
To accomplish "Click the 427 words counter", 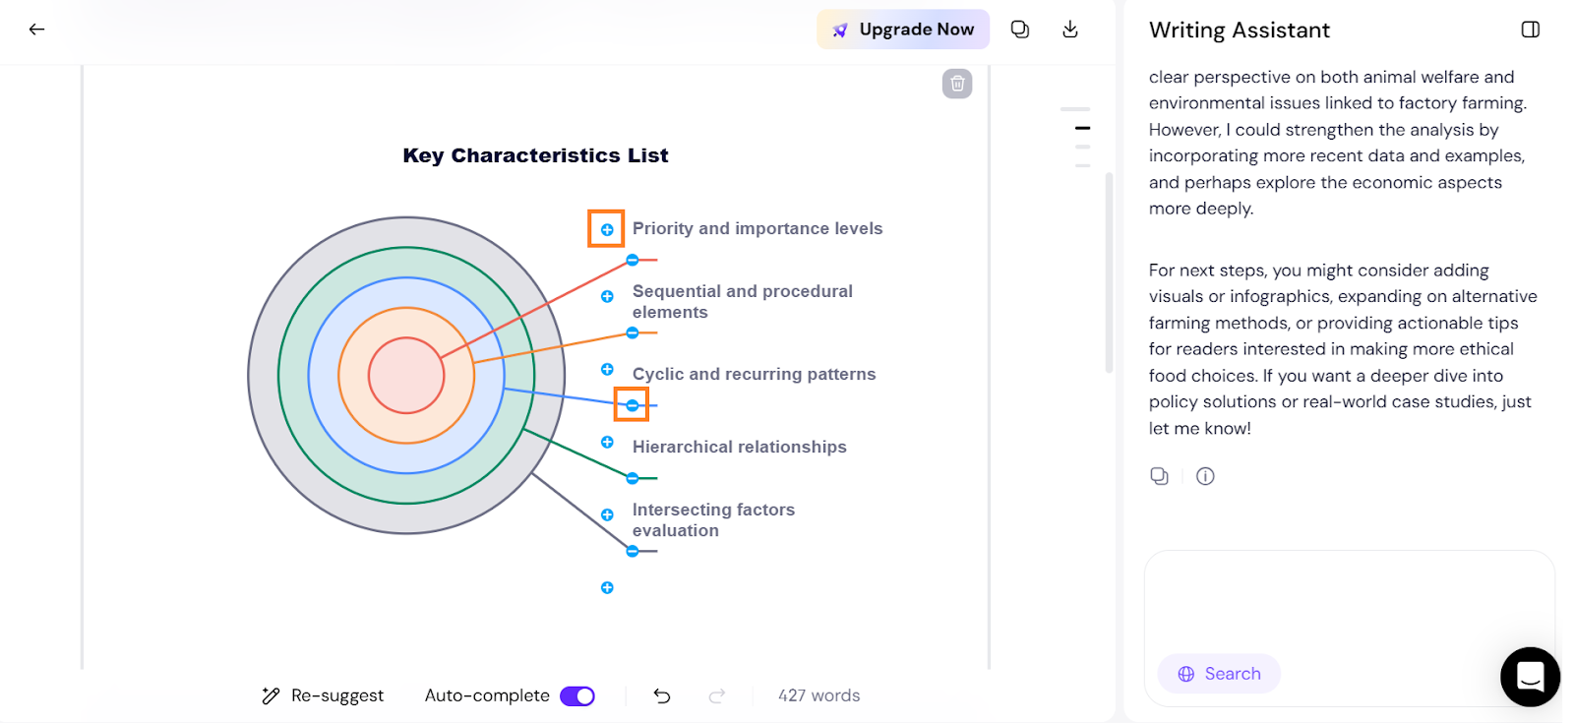I will tap(819, 695).
